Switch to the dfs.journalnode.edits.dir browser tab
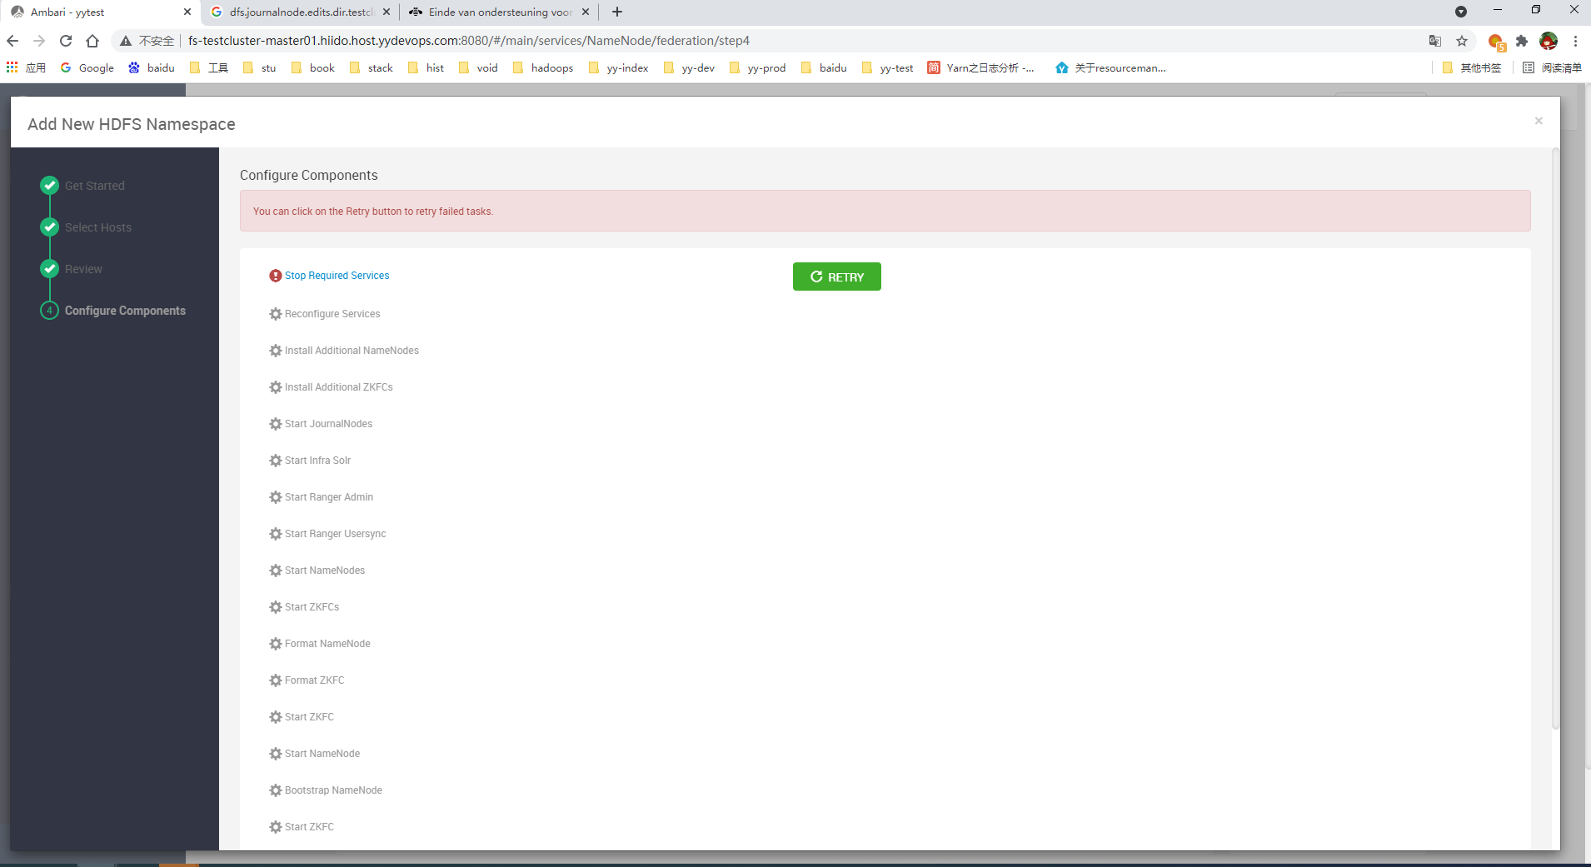 point(301,12)
